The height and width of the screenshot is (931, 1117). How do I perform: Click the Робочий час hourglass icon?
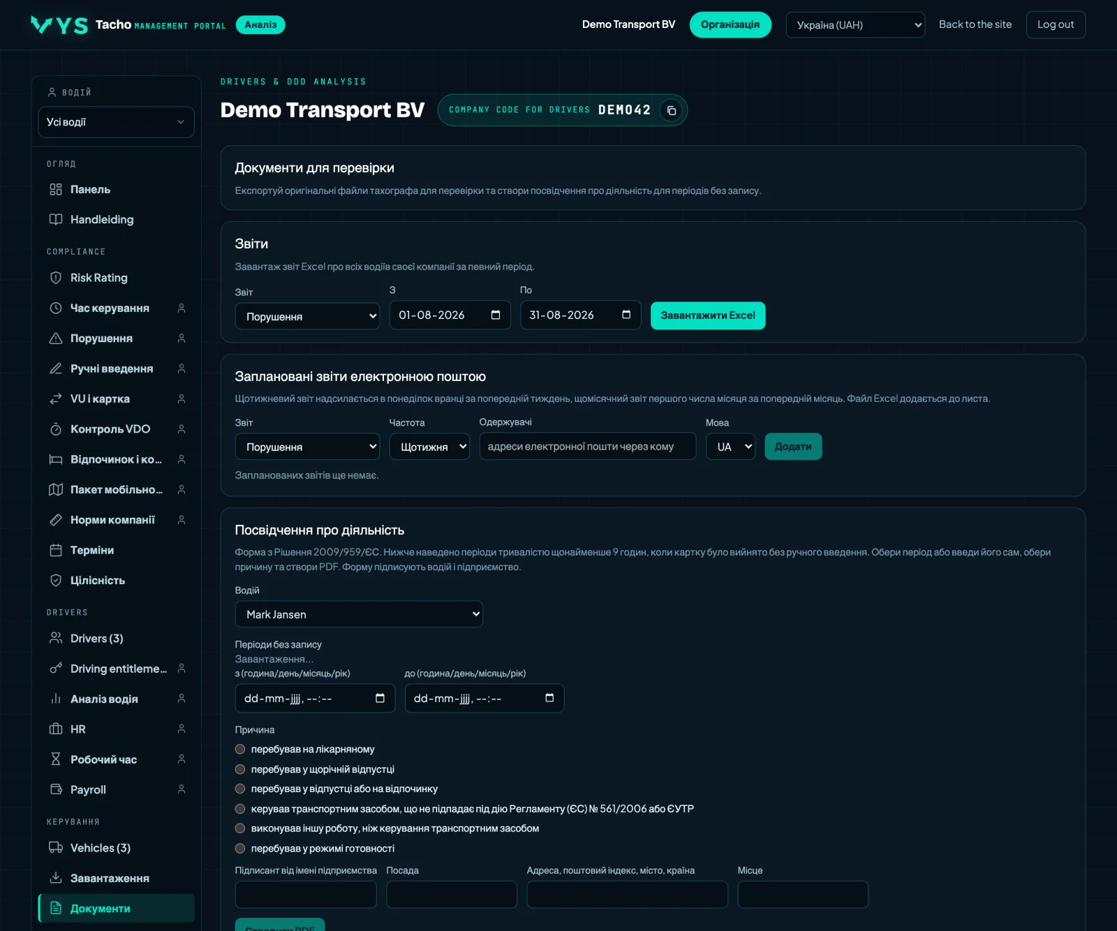point(56,759)
